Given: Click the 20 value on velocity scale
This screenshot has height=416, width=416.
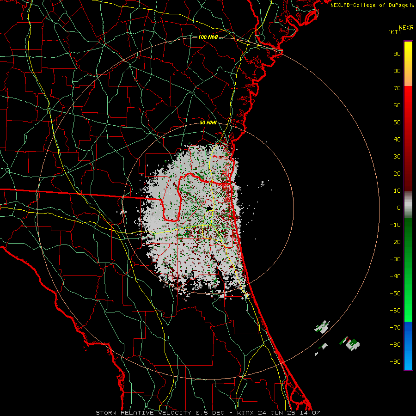Looking at the screenshot, I should [x=397, y=173].
